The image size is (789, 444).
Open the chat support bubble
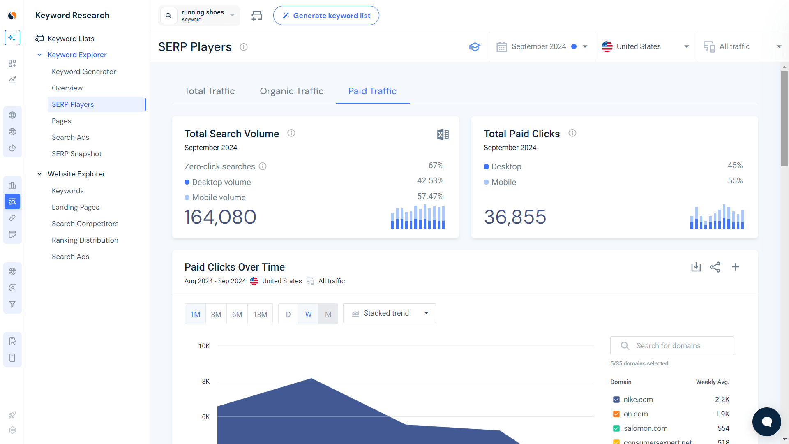[766, 421]
